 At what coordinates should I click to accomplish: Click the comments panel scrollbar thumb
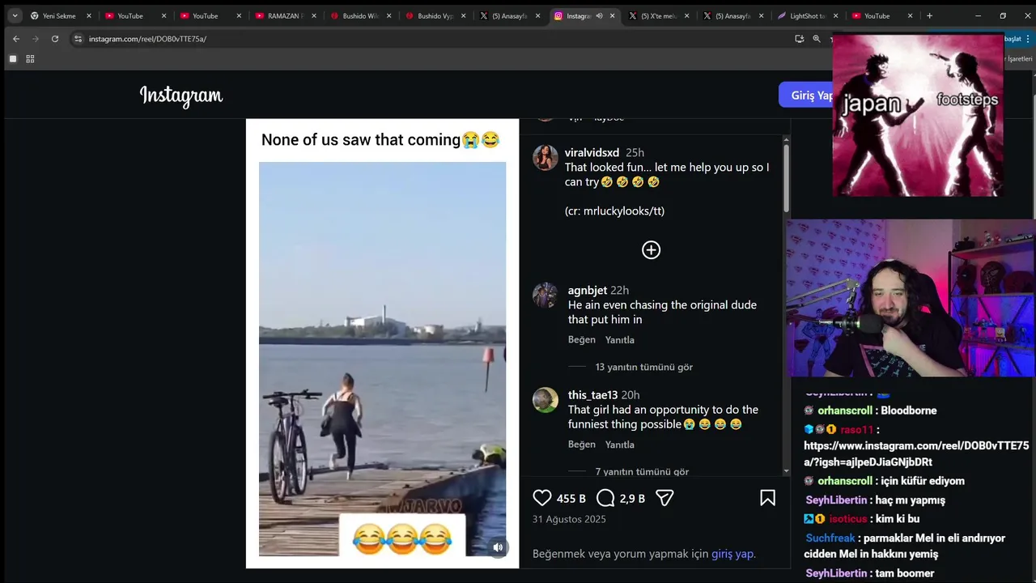click(x=785, y=174)
